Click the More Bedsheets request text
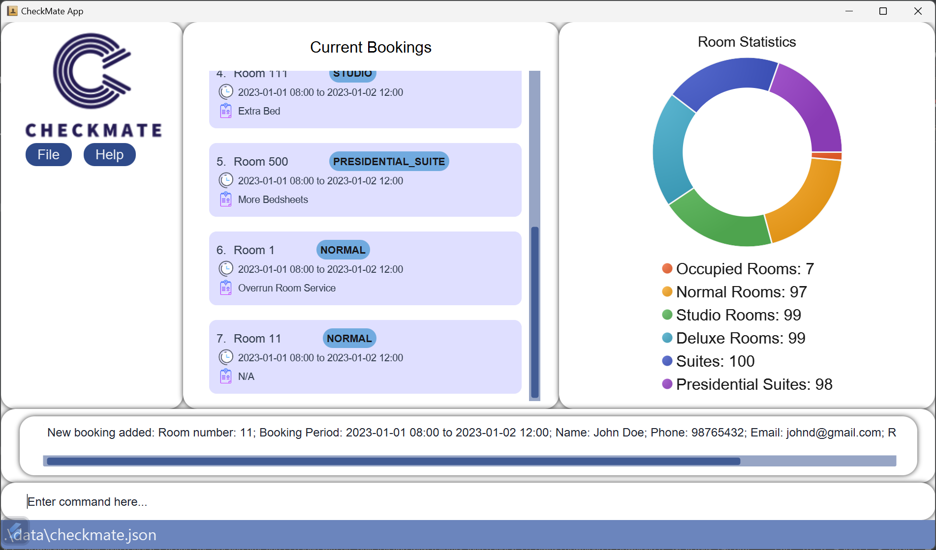The height and width of the screenshot is (550, 936). pos(273,200)
